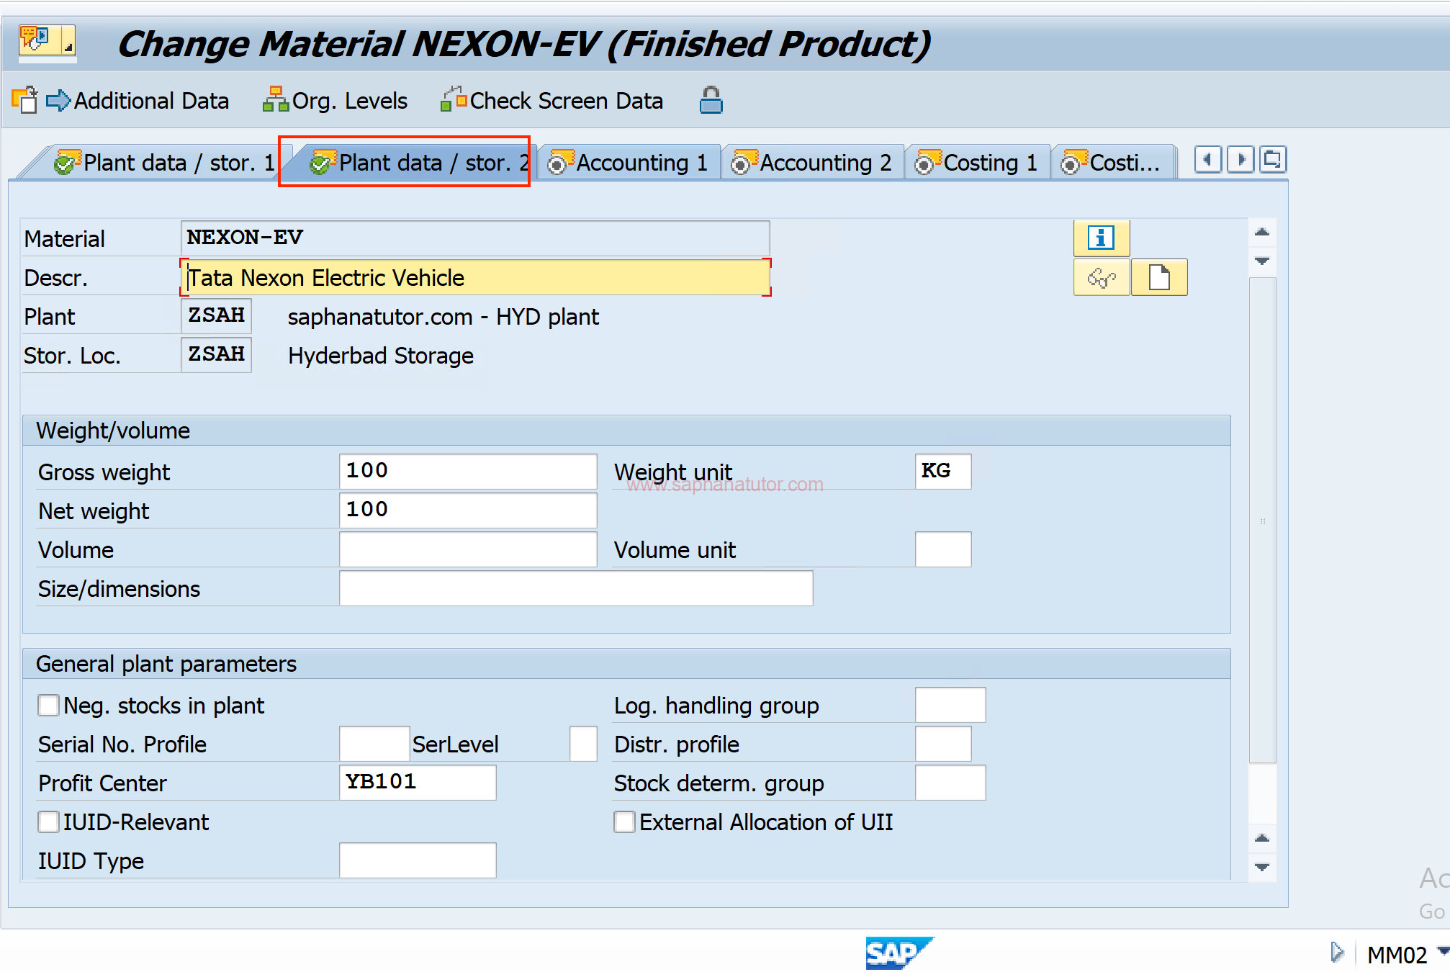
Task: Click the Volume unit field
Action: (x=943, y=549)
